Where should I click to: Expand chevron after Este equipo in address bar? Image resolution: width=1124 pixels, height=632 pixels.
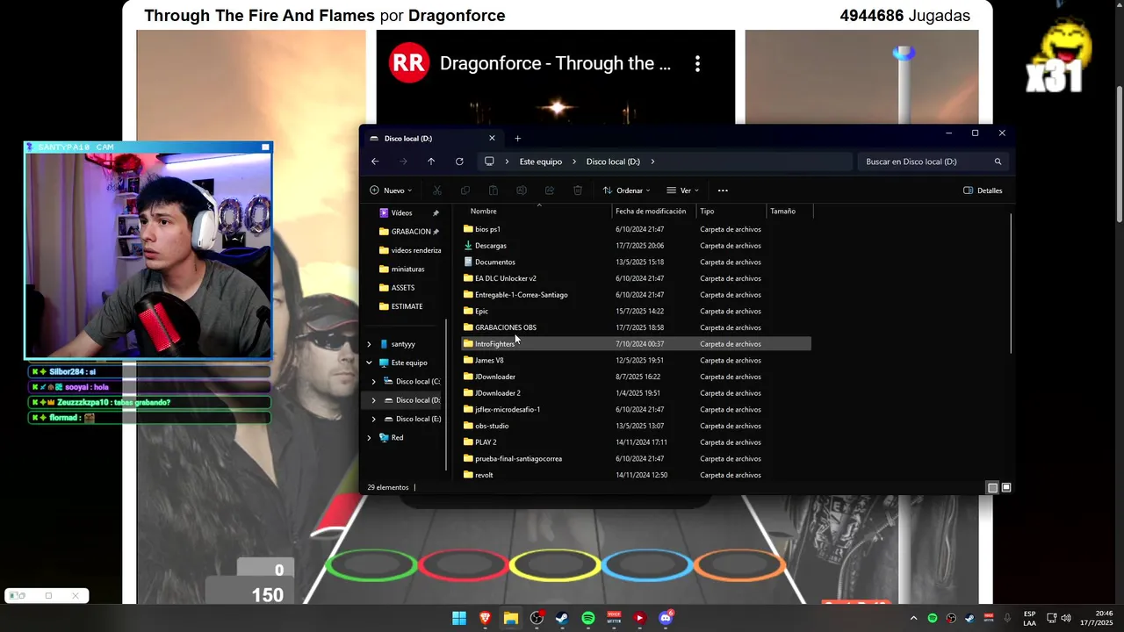[x=574, y=162]
